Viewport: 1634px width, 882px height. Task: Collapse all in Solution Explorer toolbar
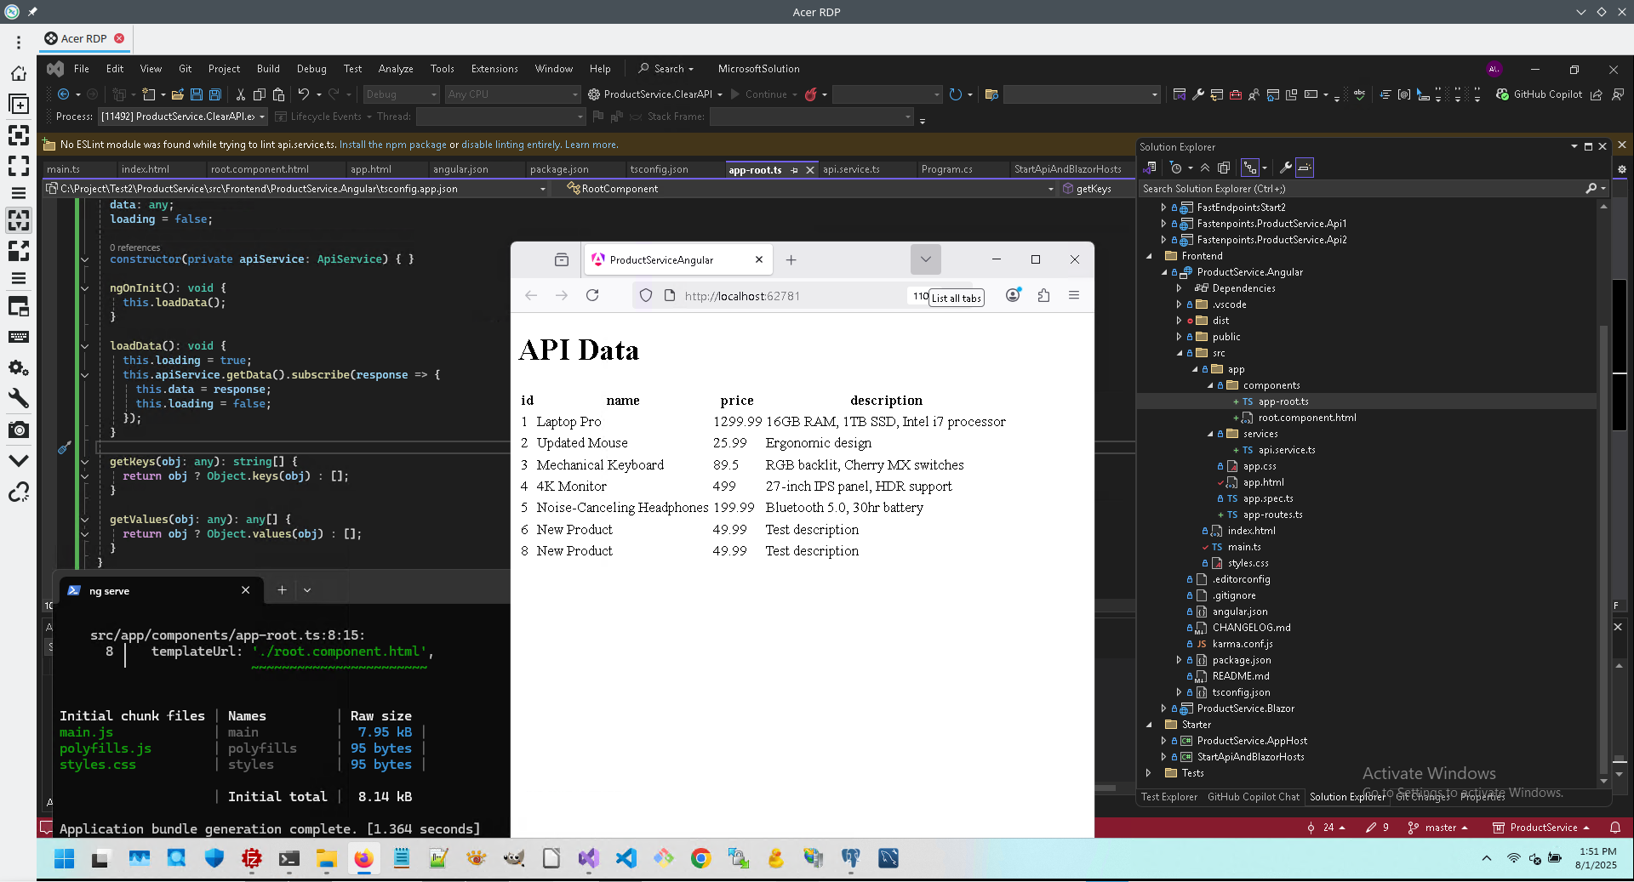click(1205, 168)
